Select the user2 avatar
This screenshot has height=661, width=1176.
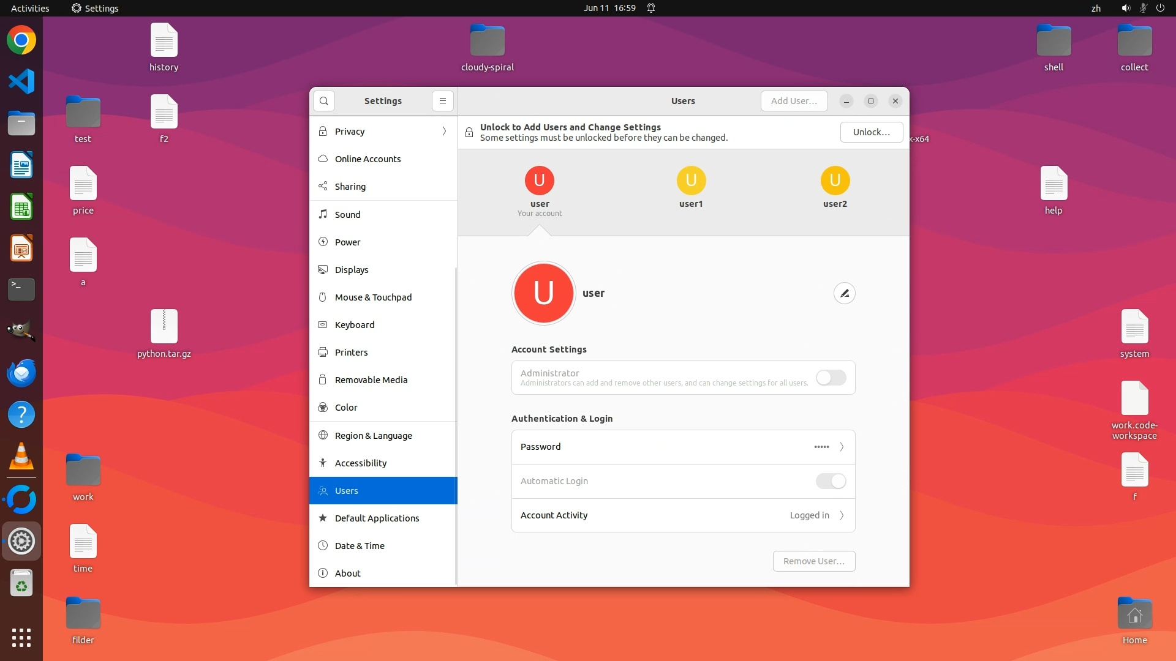point(835,181)
